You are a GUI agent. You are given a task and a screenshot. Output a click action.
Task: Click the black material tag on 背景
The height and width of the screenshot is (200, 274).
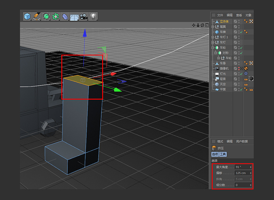tap(251, 79)
